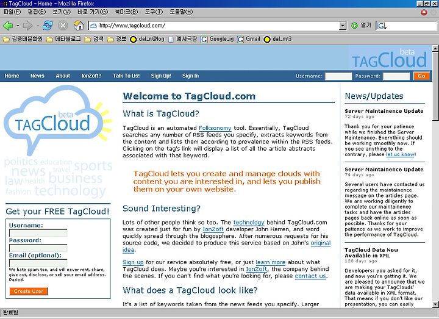This screenshot has width=439, height=319.
Task: Click the red notification icon in menu bar
Action: (x=424, y=12)
